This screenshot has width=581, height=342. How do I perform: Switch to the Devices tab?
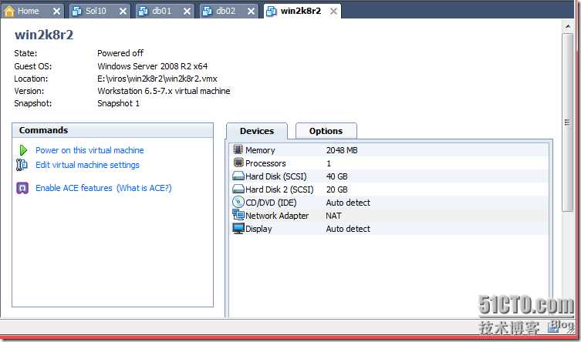[x=257, y=131]
